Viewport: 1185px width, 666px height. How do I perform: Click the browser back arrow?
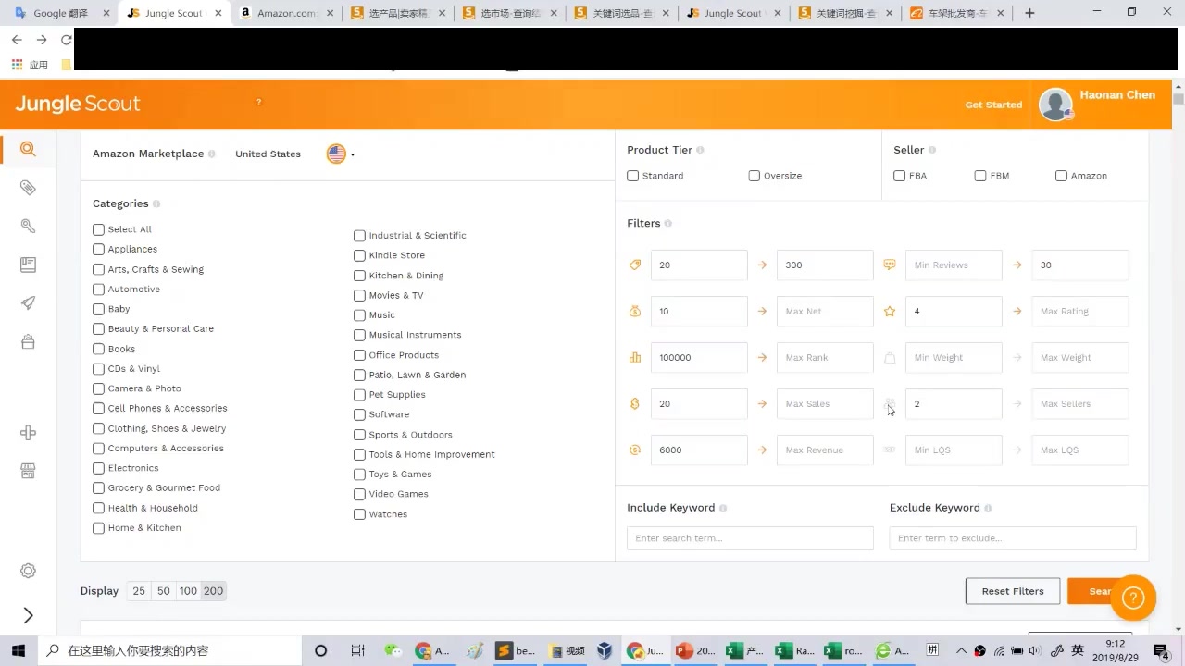[17, 40]
